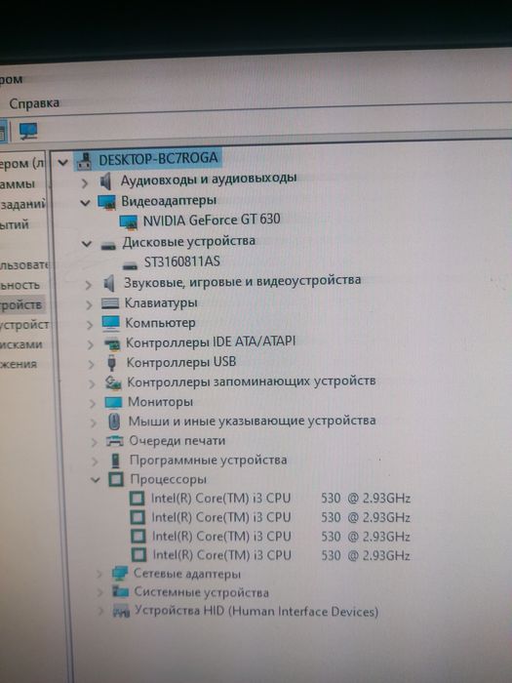Click the drive icon of Дисковые устройства
This screenshot has width=512, height=683.
point(108,246)
